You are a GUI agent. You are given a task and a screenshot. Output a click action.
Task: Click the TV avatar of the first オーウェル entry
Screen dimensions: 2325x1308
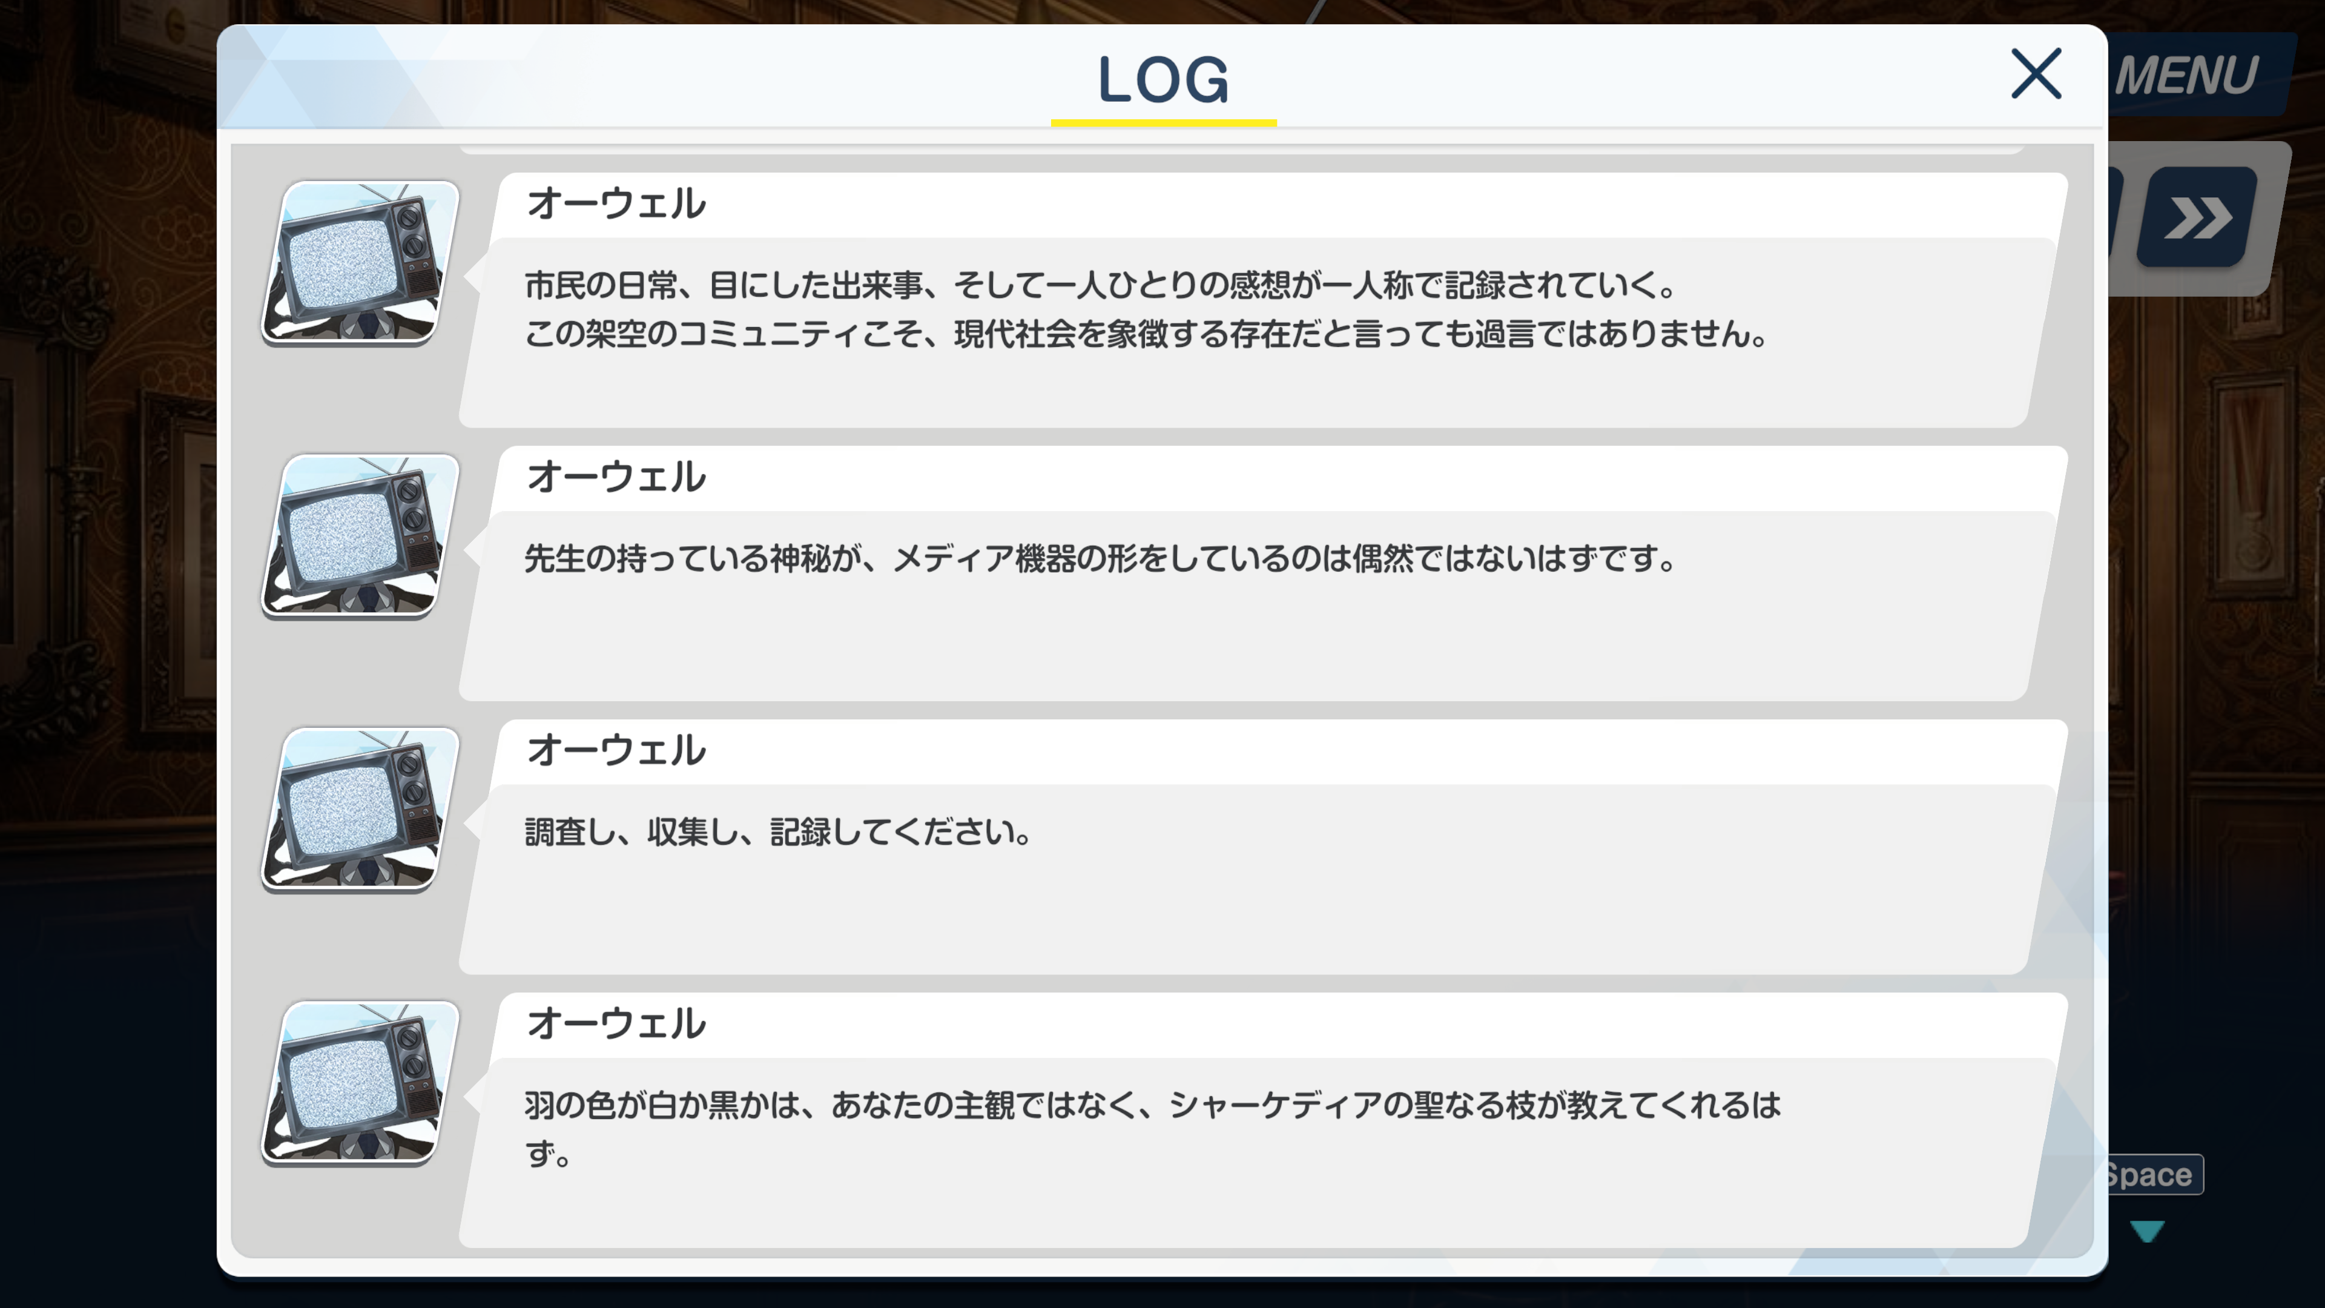[x=360, y=263]
